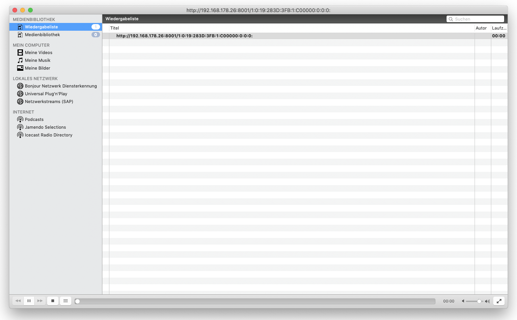Stop playback with the stop button

tap(53, 301)
